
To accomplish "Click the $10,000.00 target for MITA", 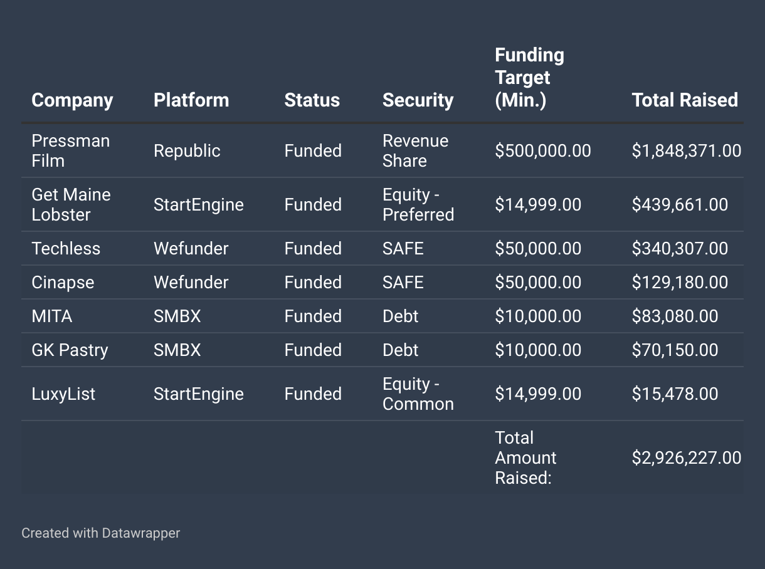I will (x=538, y=316).
